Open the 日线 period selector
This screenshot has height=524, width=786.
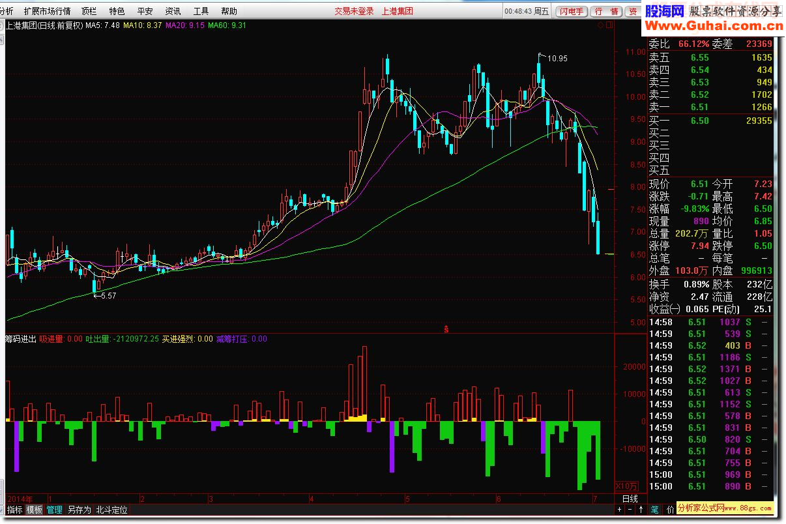630,499
